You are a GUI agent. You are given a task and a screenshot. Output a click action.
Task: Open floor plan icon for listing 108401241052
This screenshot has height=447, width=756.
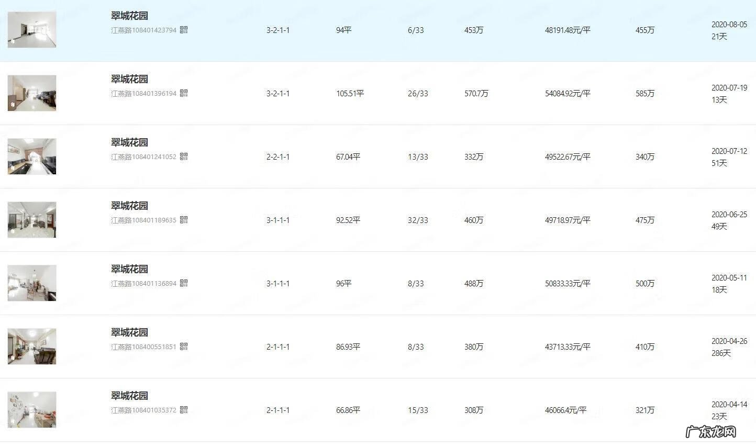[x=184, y=157]
